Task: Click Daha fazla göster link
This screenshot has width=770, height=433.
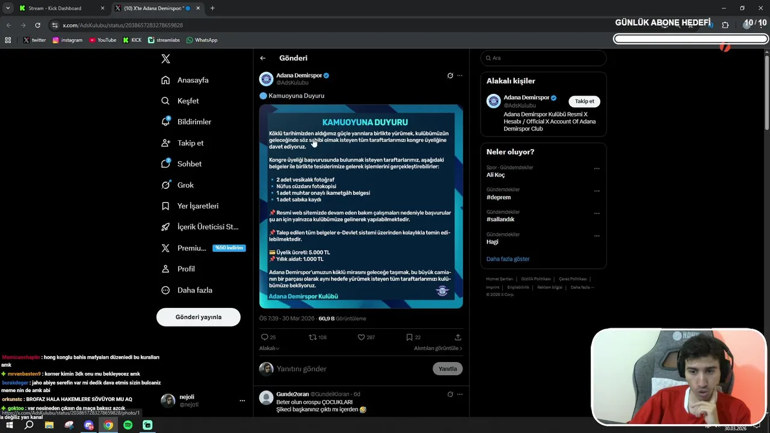Action: pyautogui.click(x=508, y=259)
